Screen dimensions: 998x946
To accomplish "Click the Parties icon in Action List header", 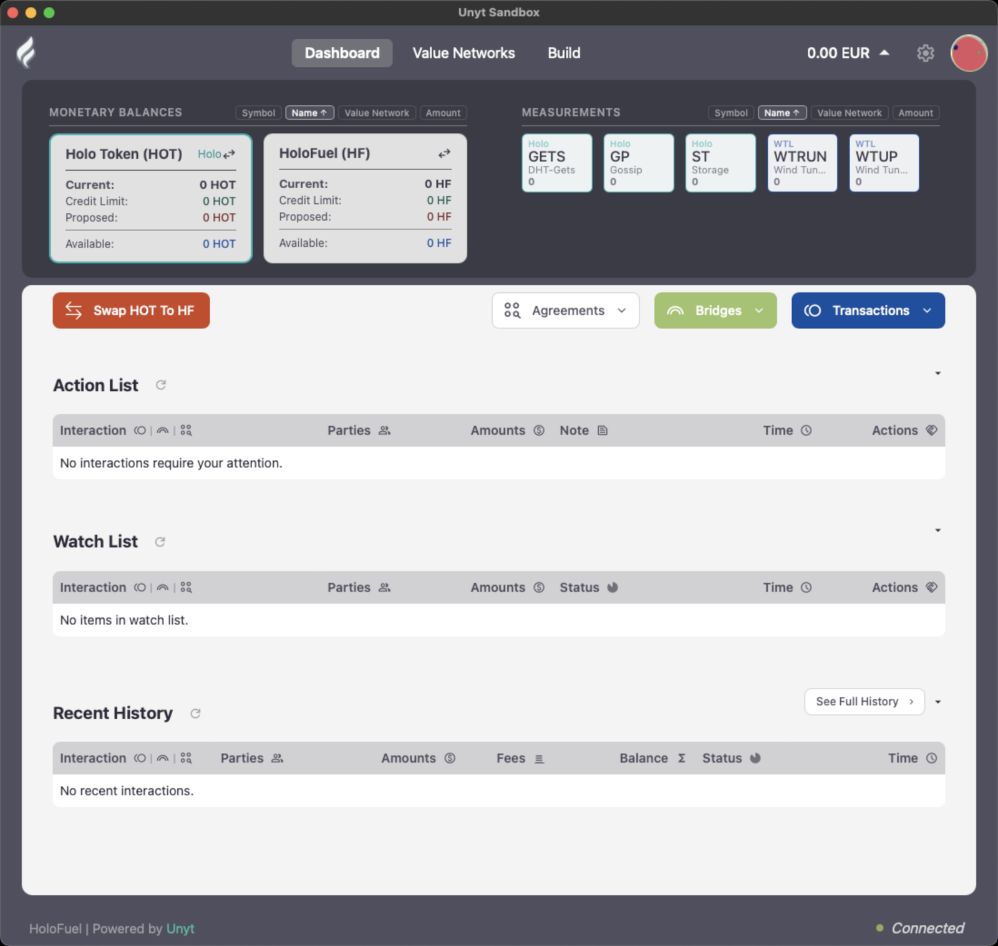I will (x=385, y=431).
